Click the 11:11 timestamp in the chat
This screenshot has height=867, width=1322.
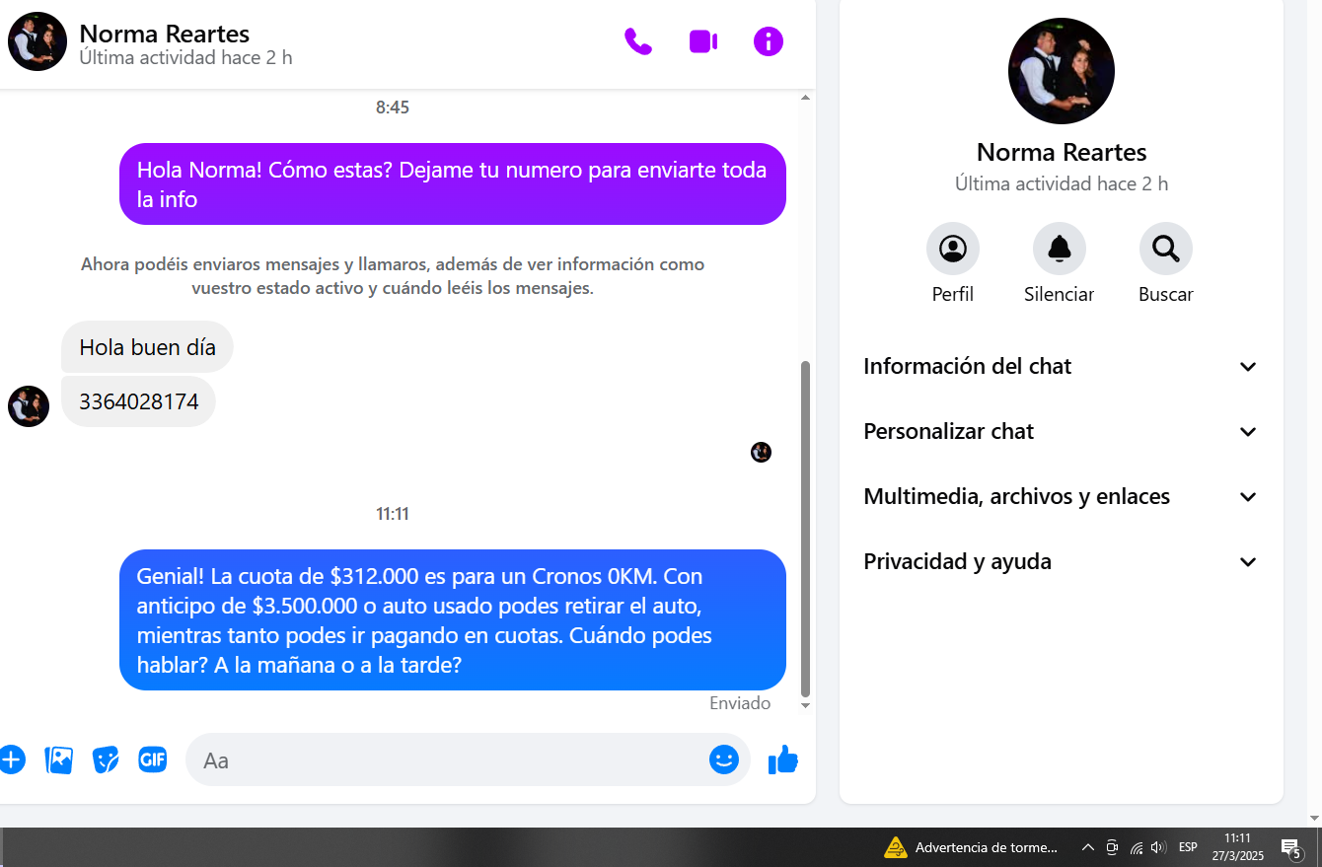393,514
